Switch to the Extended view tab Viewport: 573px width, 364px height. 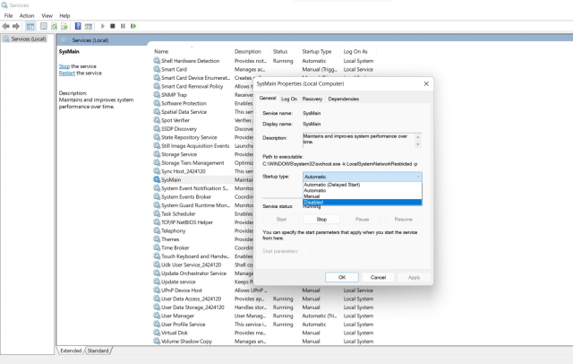pos(71,351)
